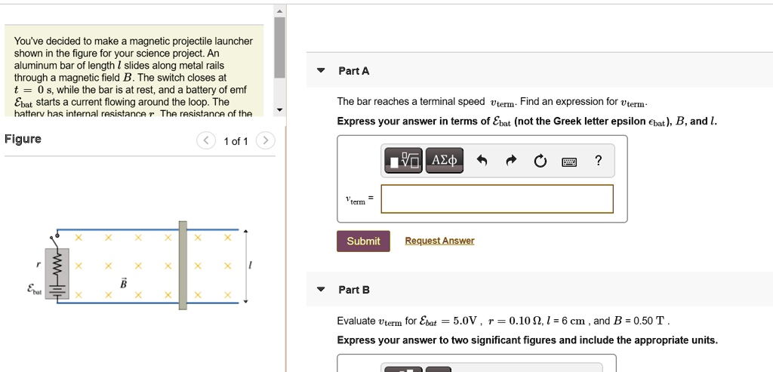Viewport: 773px width, 372px height.
Task: Go to next figure using right chevron
Action: click(x=265, y=141)
